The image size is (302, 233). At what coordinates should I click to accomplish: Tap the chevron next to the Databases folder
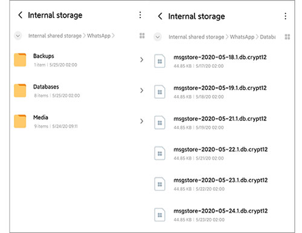[x=142, y=90]
